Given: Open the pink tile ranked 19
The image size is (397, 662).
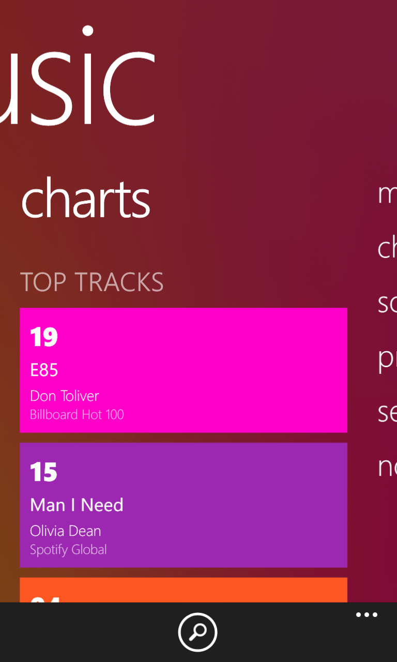Looking at the screenshot, I should [184, 370].
